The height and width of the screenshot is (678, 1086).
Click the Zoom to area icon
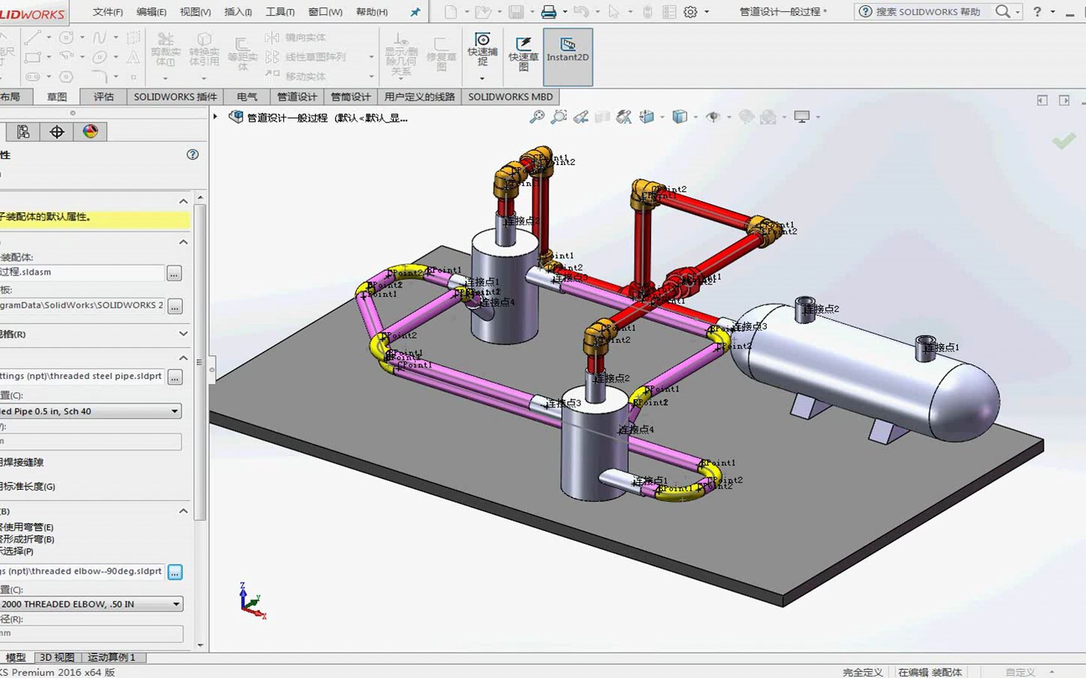559,117
